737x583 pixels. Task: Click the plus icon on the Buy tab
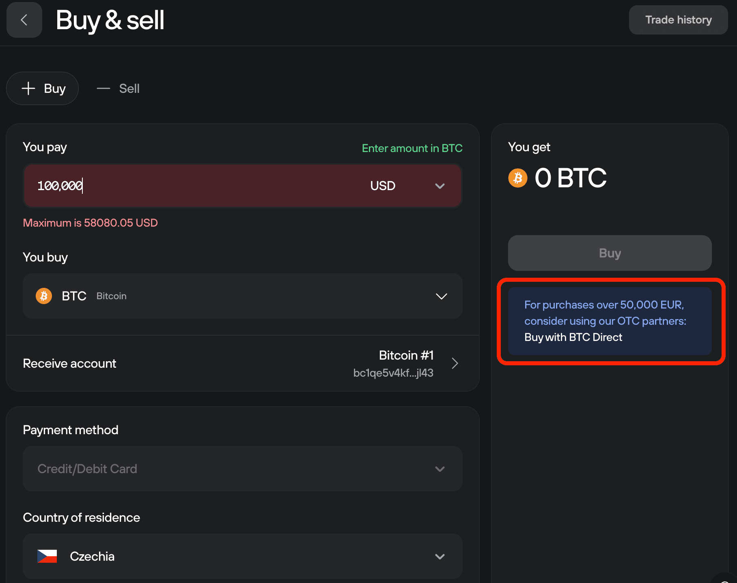click(x=28, y=88)
